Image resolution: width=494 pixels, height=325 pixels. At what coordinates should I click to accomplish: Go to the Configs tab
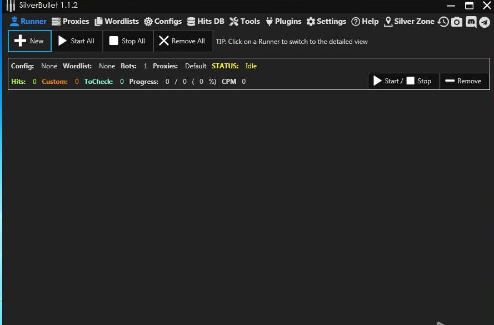coord(163,22)
